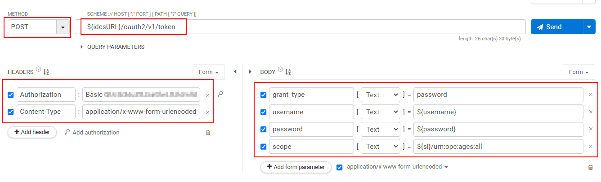Open the HTTP method dropdown
Image resolution: width=601 pixels, height=182 pixels.
click(63, 27)
